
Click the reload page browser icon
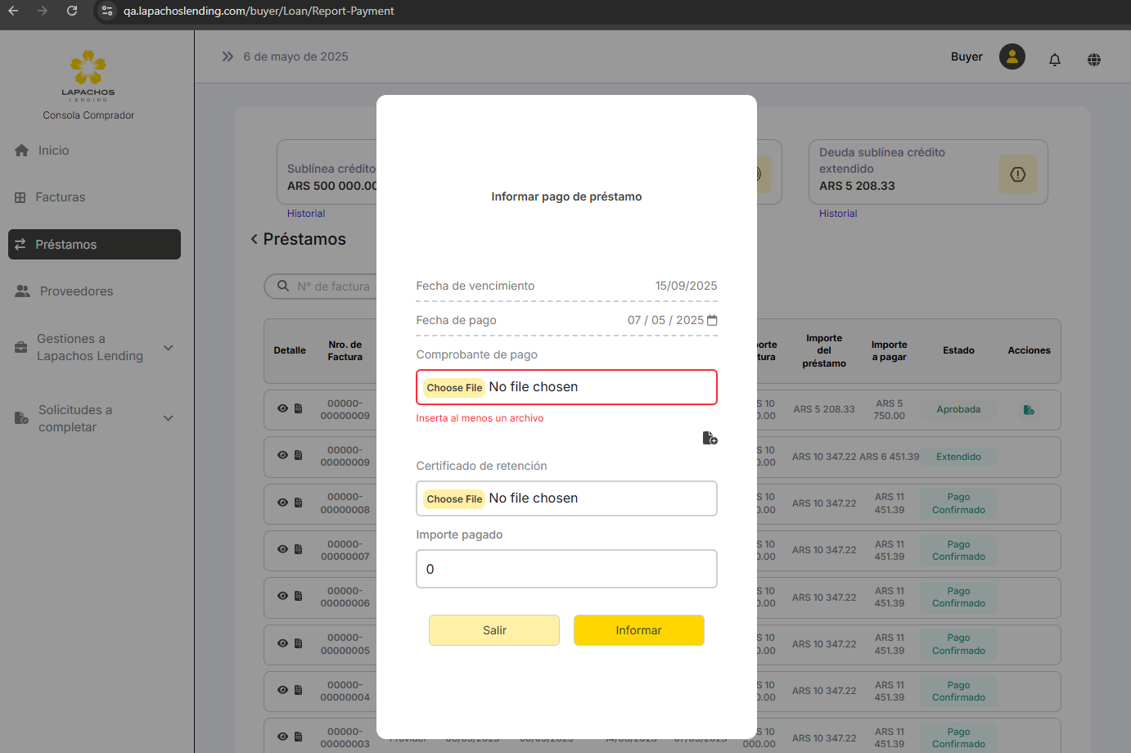tap(72, 11)
